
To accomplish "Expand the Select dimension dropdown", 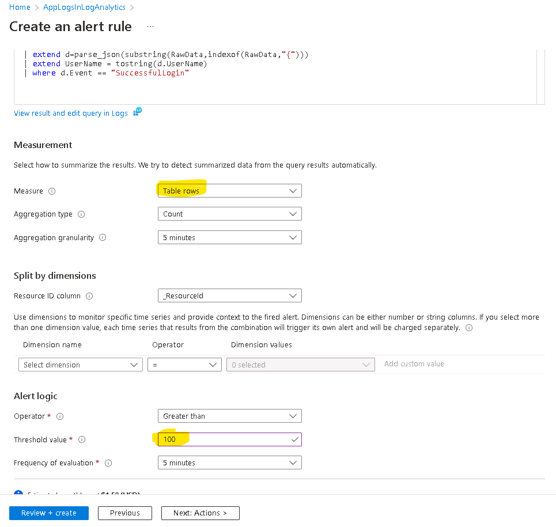I will pyautogui.click(x=80, y=365).
